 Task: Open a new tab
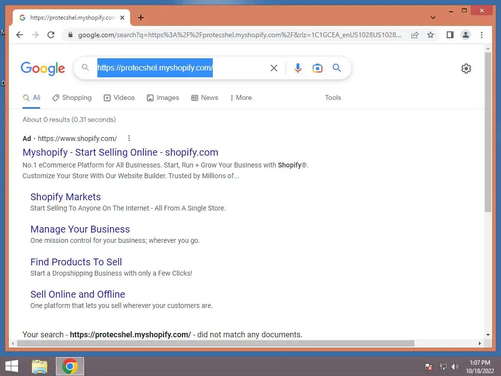141,18
